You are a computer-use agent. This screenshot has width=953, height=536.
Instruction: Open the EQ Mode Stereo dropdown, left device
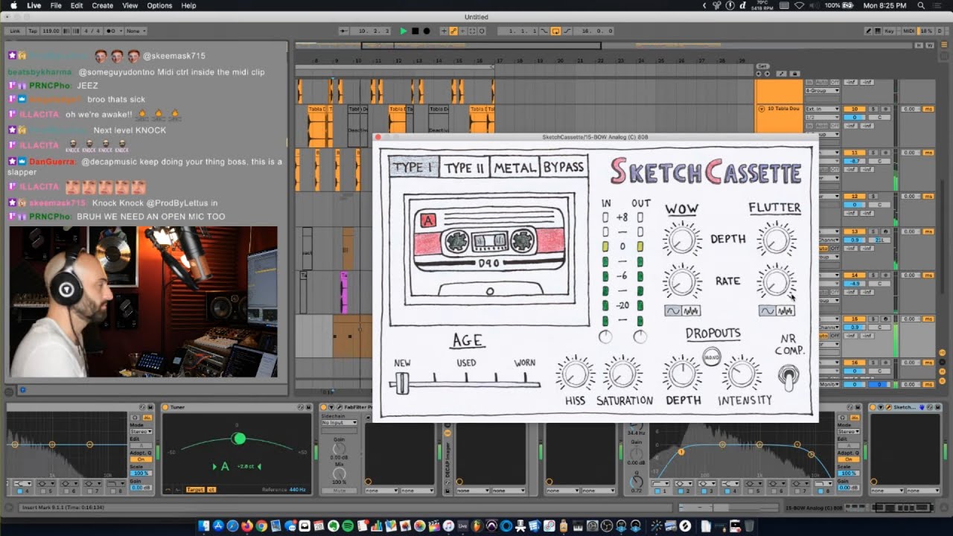coord(141,432)
